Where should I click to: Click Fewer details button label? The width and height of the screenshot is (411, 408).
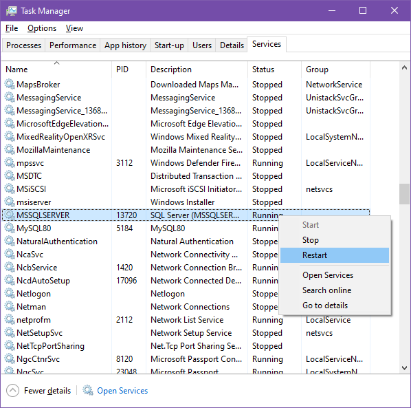coord(47,391)
